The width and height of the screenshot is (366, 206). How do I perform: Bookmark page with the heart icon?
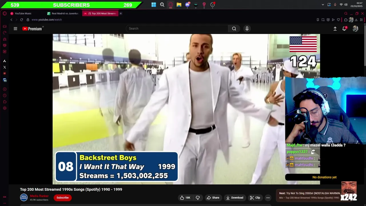pos(338,20)
